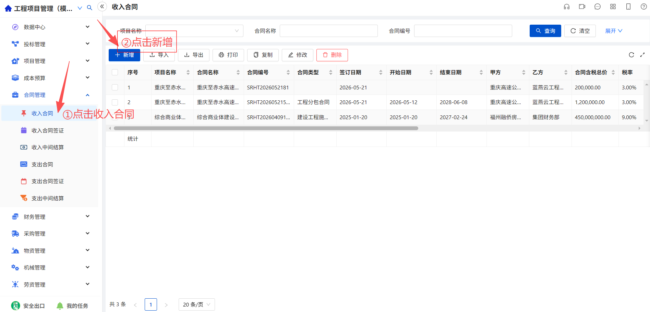This screenshot has height=312, width=650.
Task: Click the 我的任务 bell icon
Action: 60,305
